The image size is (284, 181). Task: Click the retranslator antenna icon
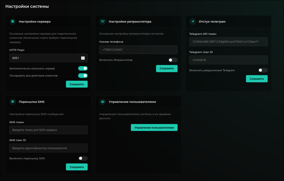point(103,22)
